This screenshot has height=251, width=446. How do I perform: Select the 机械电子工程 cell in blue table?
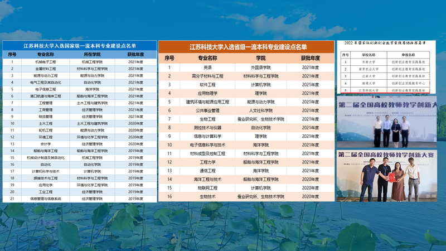[x=46, y=61]
